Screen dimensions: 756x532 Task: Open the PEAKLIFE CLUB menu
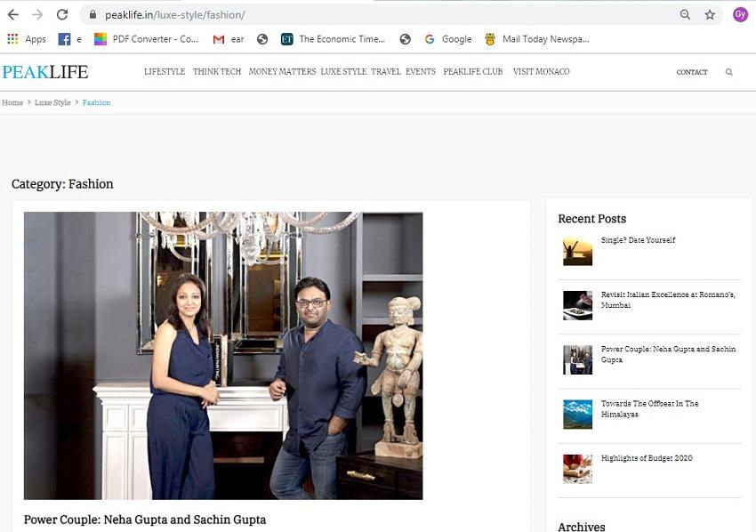point(473,71)
